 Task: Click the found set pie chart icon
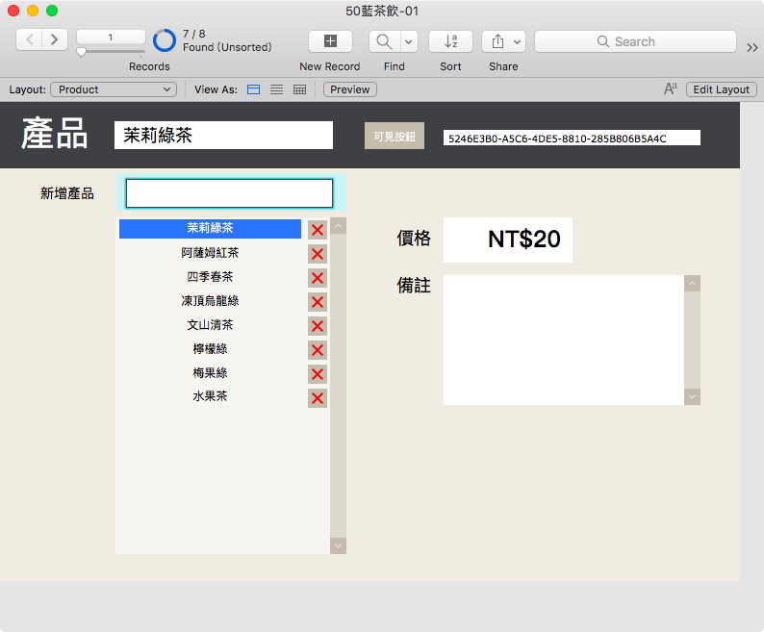tap(165, 40)
